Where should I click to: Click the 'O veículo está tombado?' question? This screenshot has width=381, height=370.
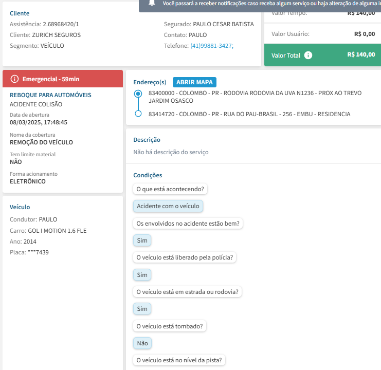coord(169,326)
